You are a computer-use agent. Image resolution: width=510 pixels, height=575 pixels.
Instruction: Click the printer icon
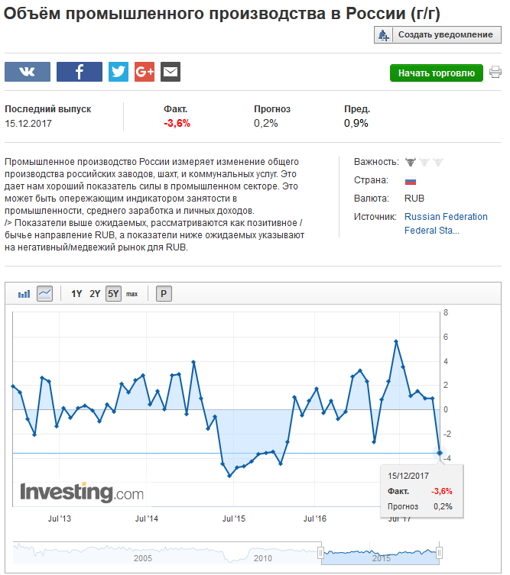[x=495, y=73]
